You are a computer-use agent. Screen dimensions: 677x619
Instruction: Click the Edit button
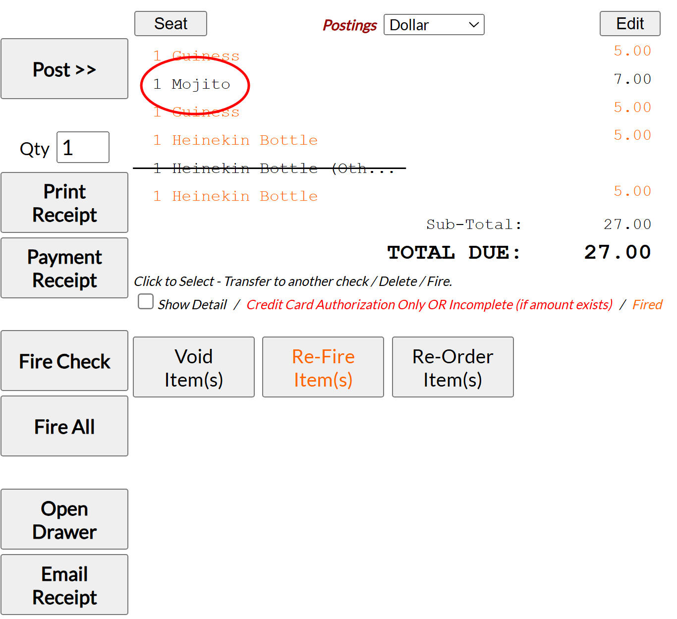click(x=629, y=24)
